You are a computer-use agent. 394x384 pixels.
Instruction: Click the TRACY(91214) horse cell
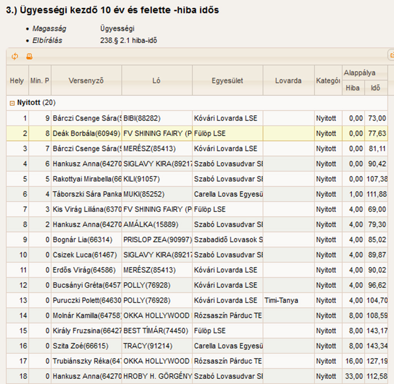coord(157,346)
